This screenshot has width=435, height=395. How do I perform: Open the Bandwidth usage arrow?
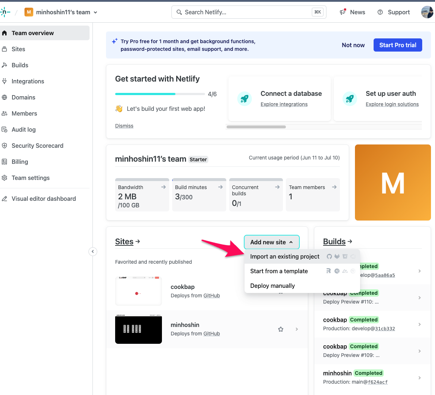click(x=163, y=187)
